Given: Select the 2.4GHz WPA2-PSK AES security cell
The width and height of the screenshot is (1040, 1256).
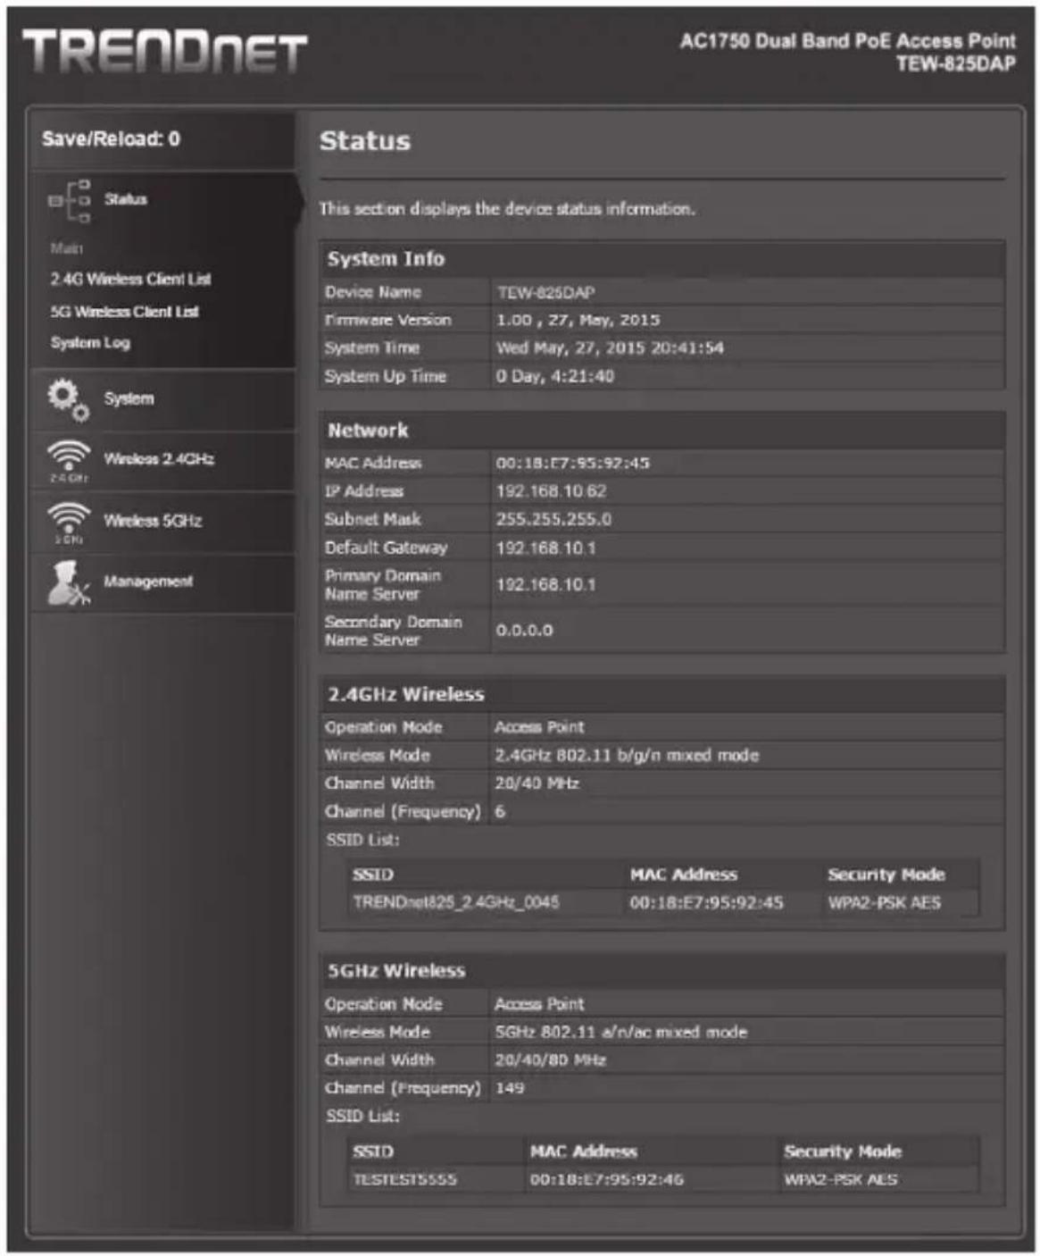Looking at the screenshot, I should coord(884,903).
